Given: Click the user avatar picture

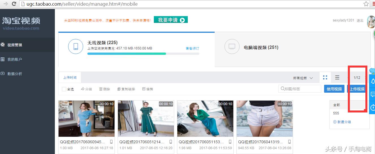Looking at the screenshot, I should tap(371, 22).
